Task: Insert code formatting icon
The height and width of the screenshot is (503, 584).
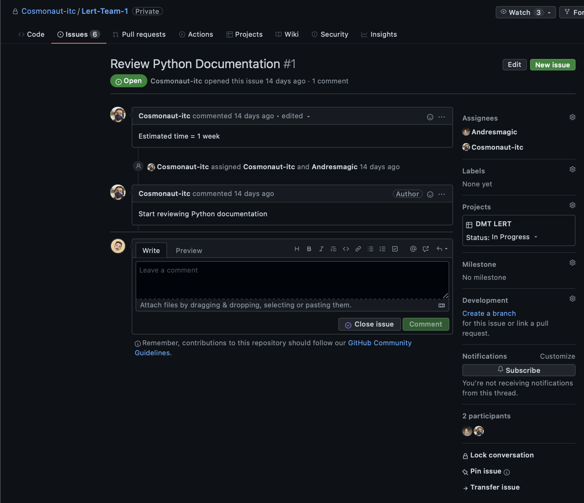Action: click(346, 249)
